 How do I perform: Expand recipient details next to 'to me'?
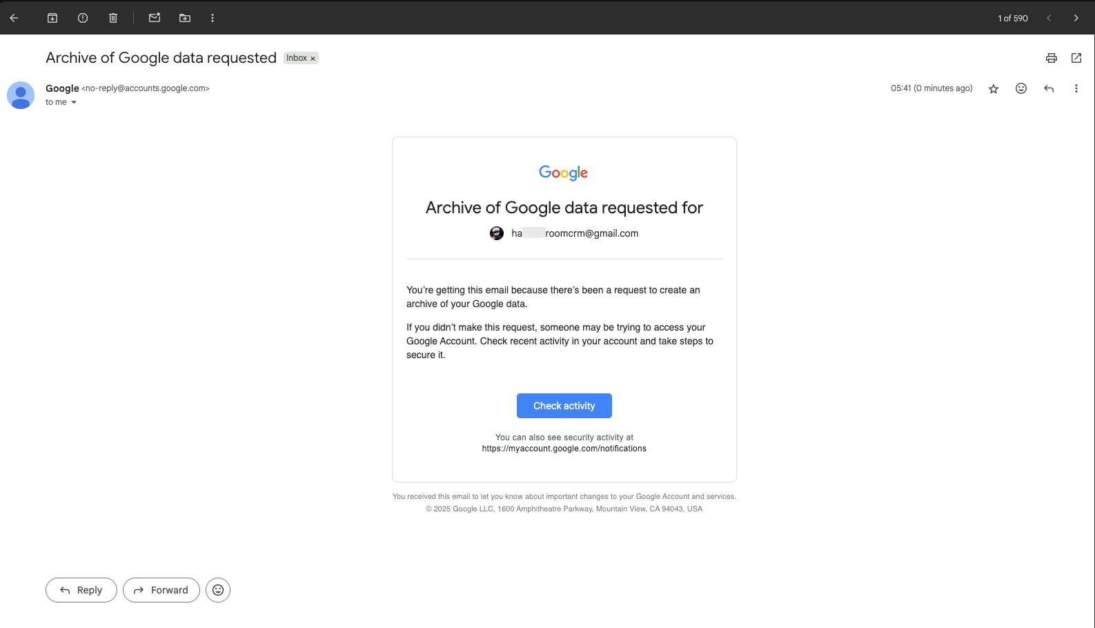74,102
